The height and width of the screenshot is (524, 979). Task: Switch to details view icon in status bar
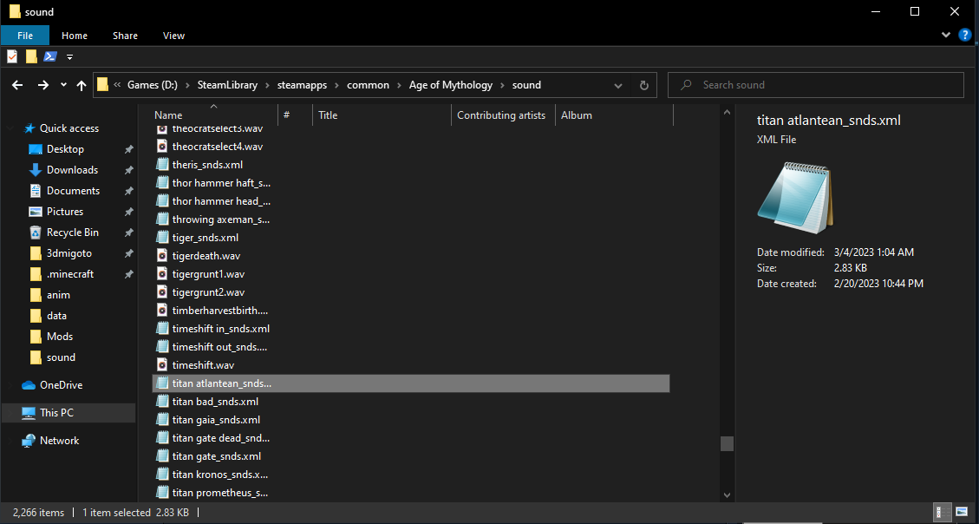pos(943,512)
